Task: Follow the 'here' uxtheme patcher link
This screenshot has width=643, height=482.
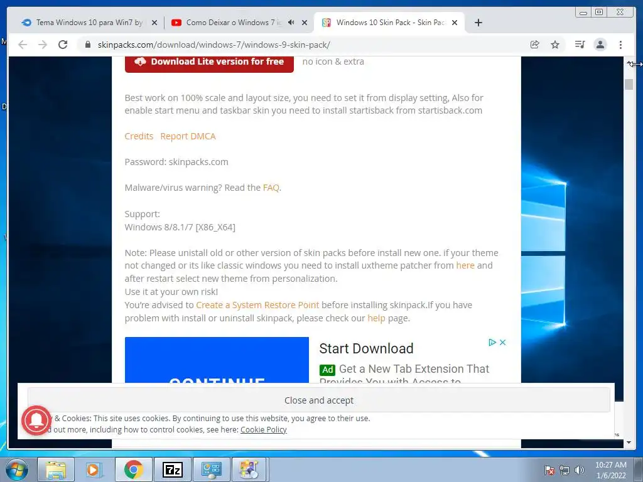Action: (x=465, y=265)
